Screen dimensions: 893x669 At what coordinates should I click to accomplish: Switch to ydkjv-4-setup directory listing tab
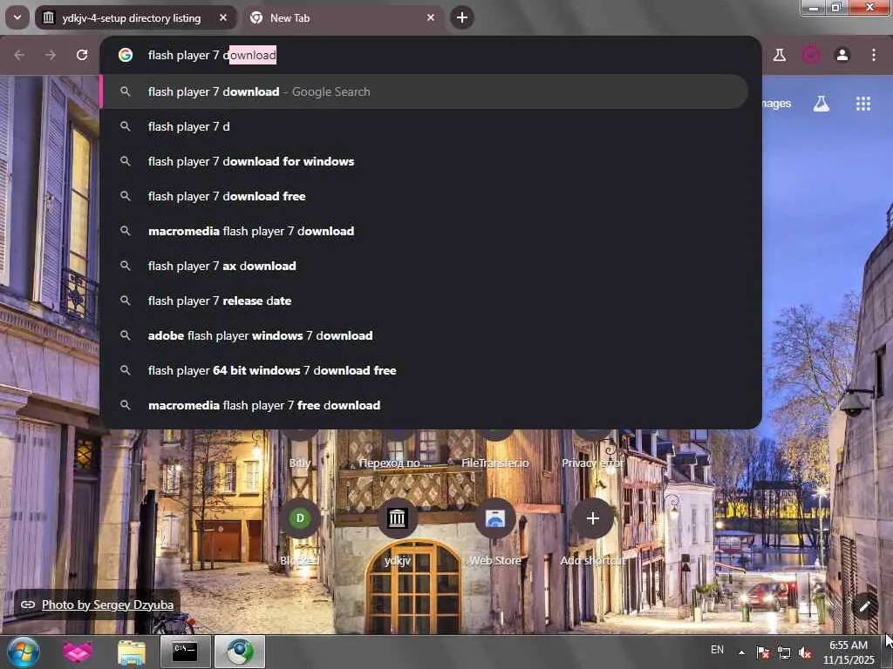[x=135, y=17]
